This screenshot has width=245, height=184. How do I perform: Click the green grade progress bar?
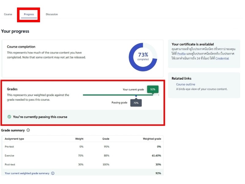(x=118, y=95)
